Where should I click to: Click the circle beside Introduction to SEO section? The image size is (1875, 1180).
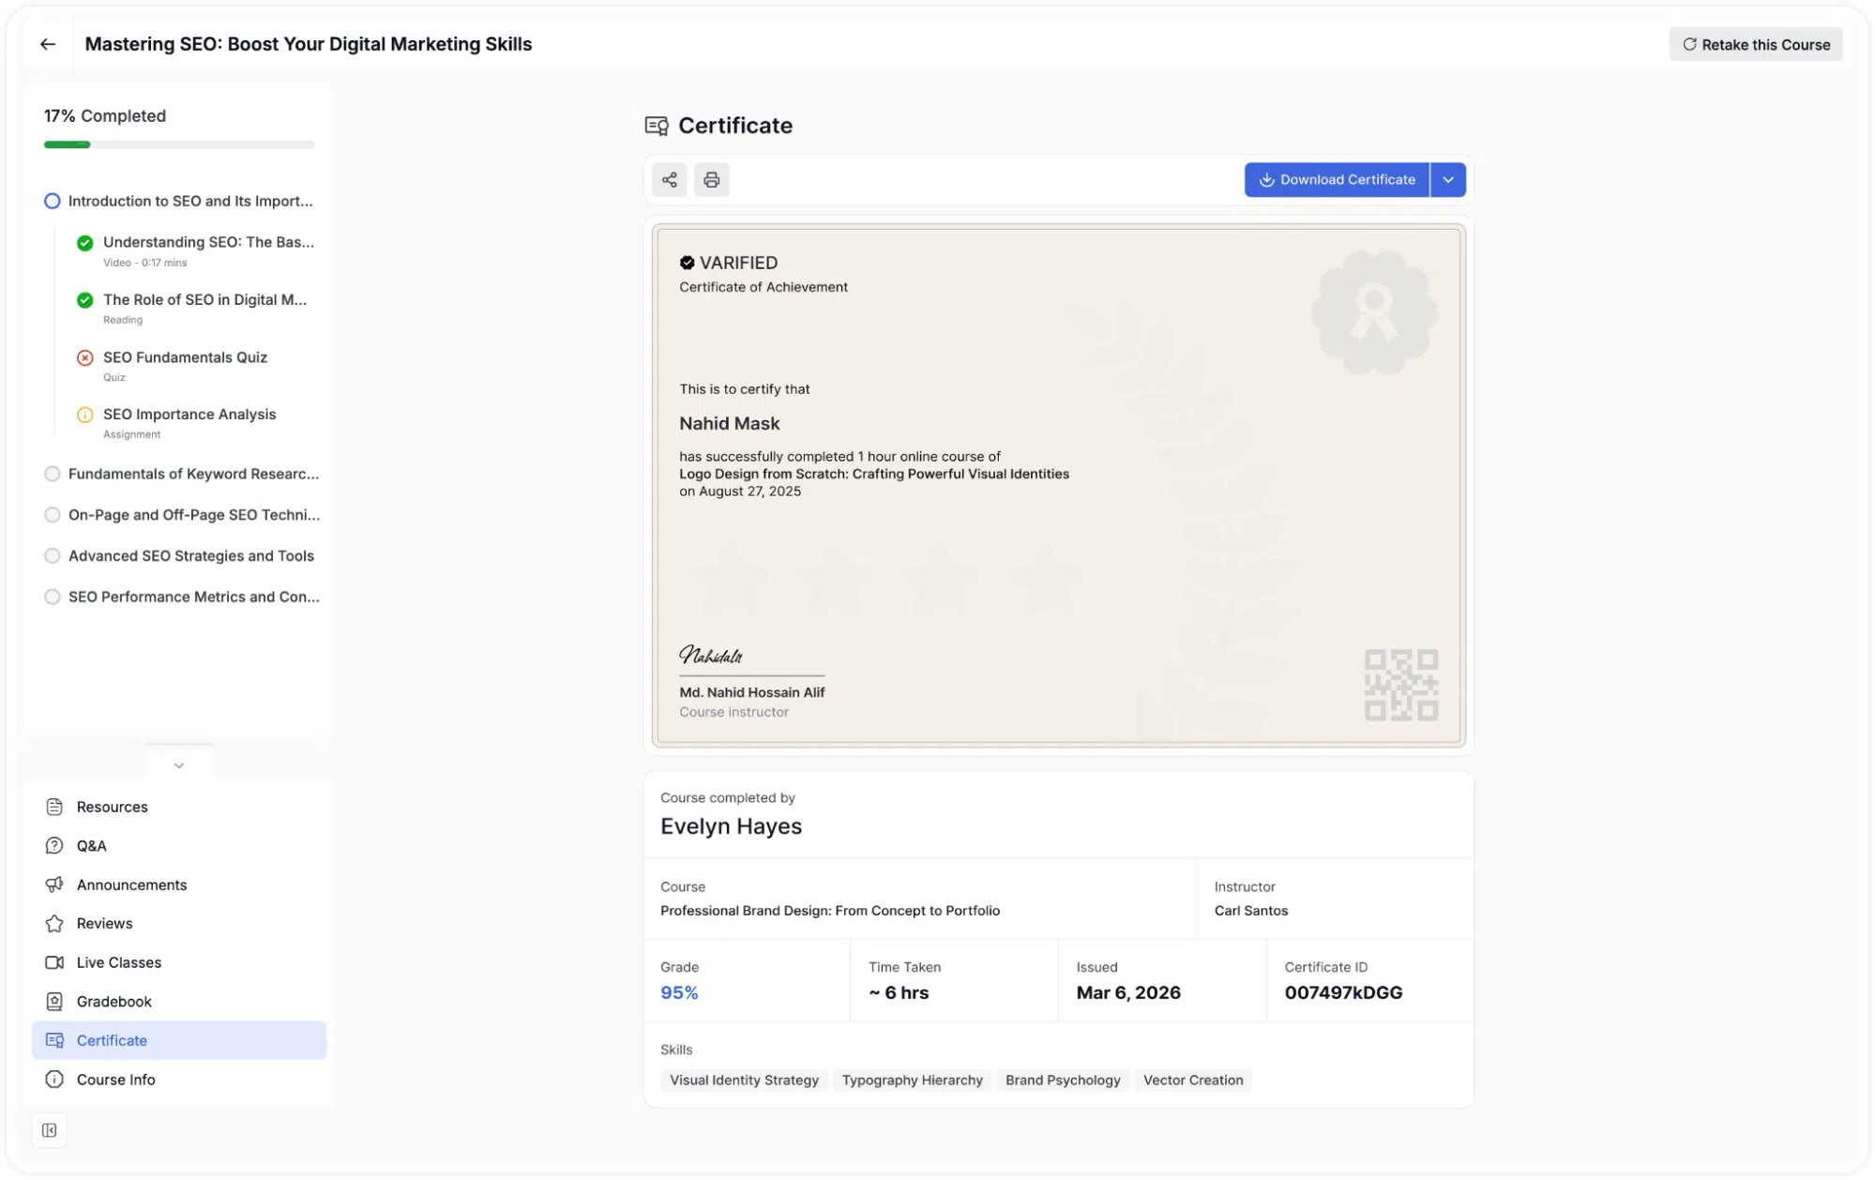[53, 201]
